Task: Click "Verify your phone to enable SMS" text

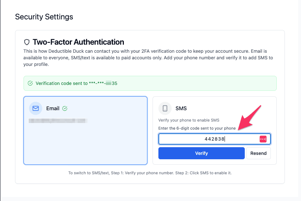Action: [x=189, y=120]
